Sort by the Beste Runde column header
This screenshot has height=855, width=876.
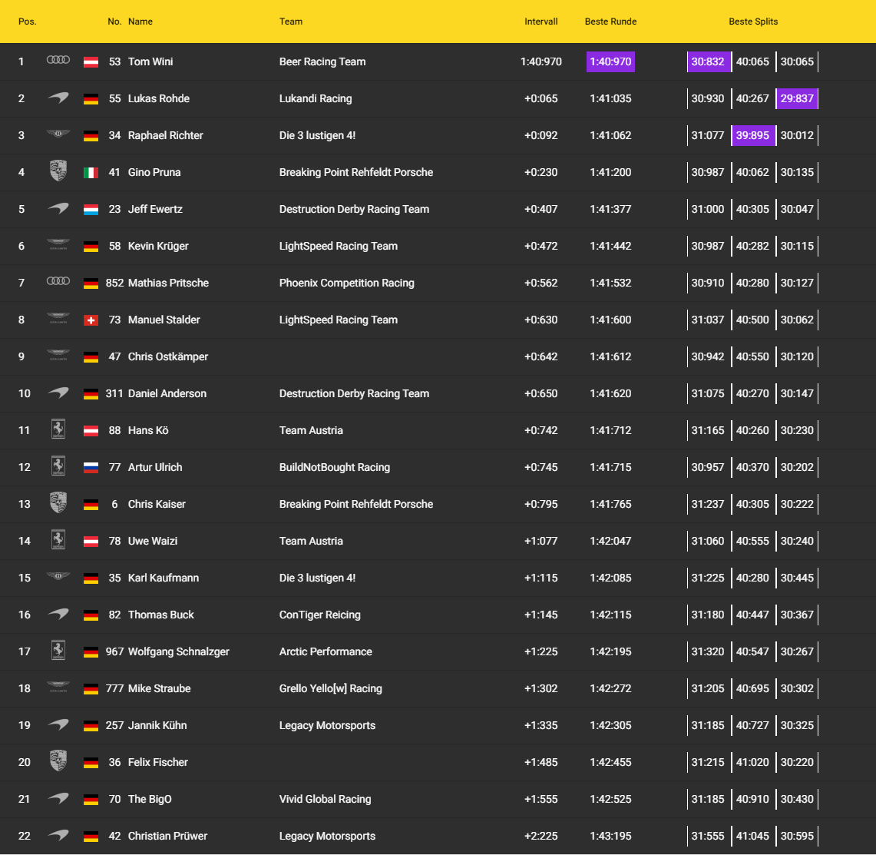(610, 22)
